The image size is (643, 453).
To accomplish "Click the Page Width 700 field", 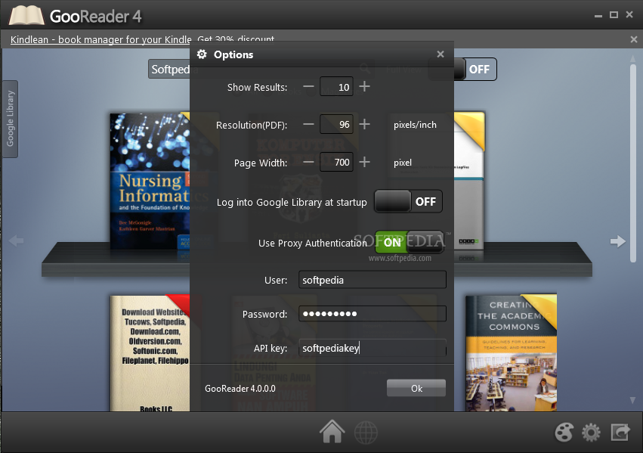I will click(336, 162).
